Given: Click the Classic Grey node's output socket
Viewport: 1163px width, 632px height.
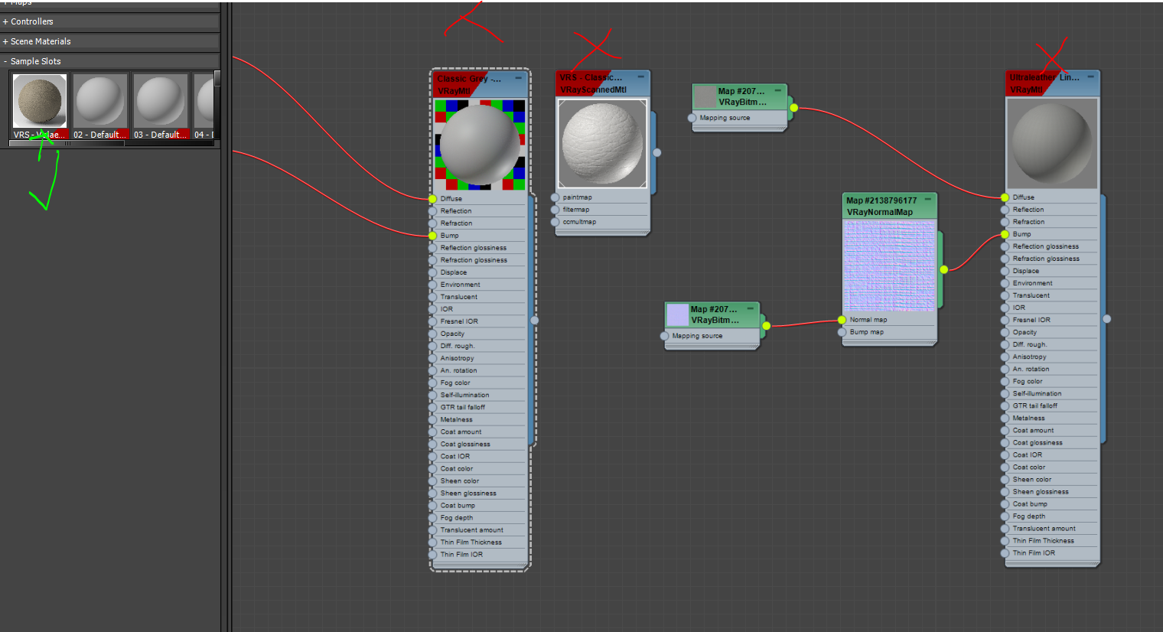Looking at the screenshot, I should (534, 320).
